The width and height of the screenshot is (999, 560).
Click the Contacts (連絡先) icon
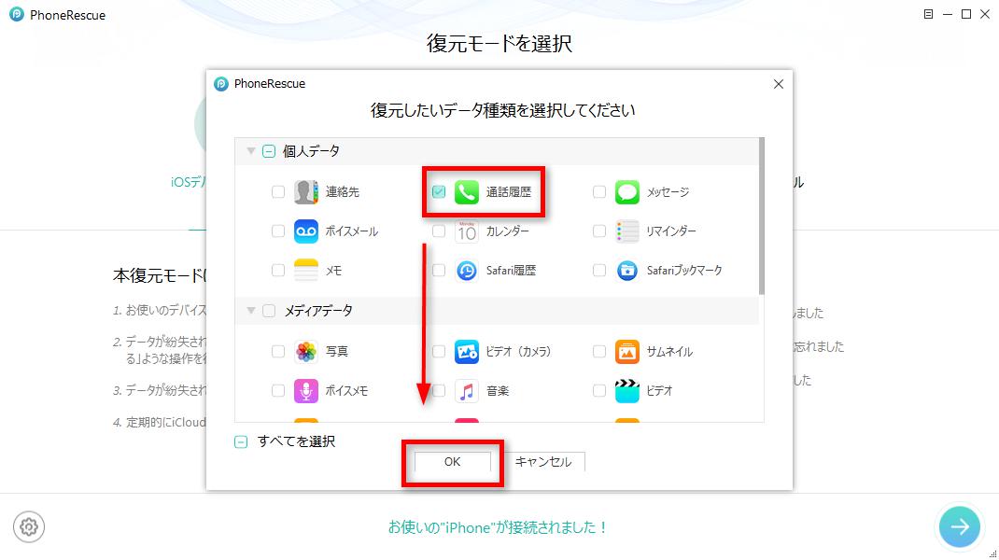(x=306, y=191)
